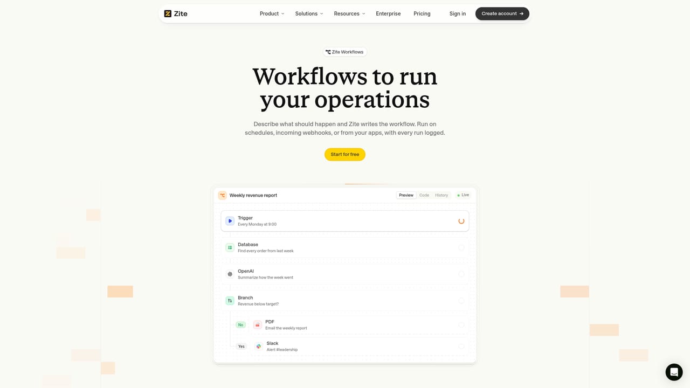Viewport: 690px width, 388px height.
Task: Click the Branch step status circle
Action: pyautogui.click(x=461, y=301)
